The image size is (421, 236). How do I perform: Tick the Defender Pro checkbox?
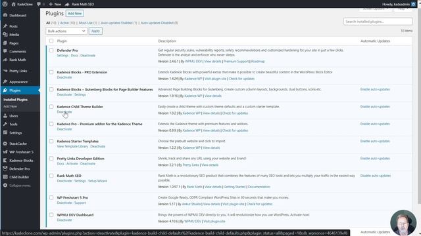51,50
